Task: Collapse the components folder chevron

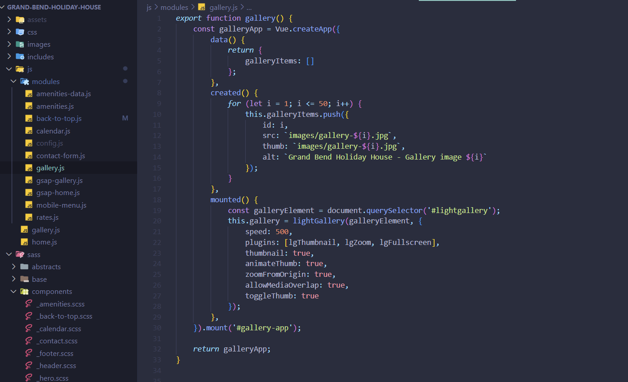Action: click(13, 292)
